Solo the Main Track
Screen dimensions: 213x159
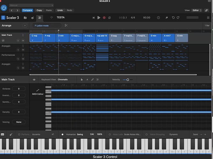pyautogui.click(x=18, y=40)
